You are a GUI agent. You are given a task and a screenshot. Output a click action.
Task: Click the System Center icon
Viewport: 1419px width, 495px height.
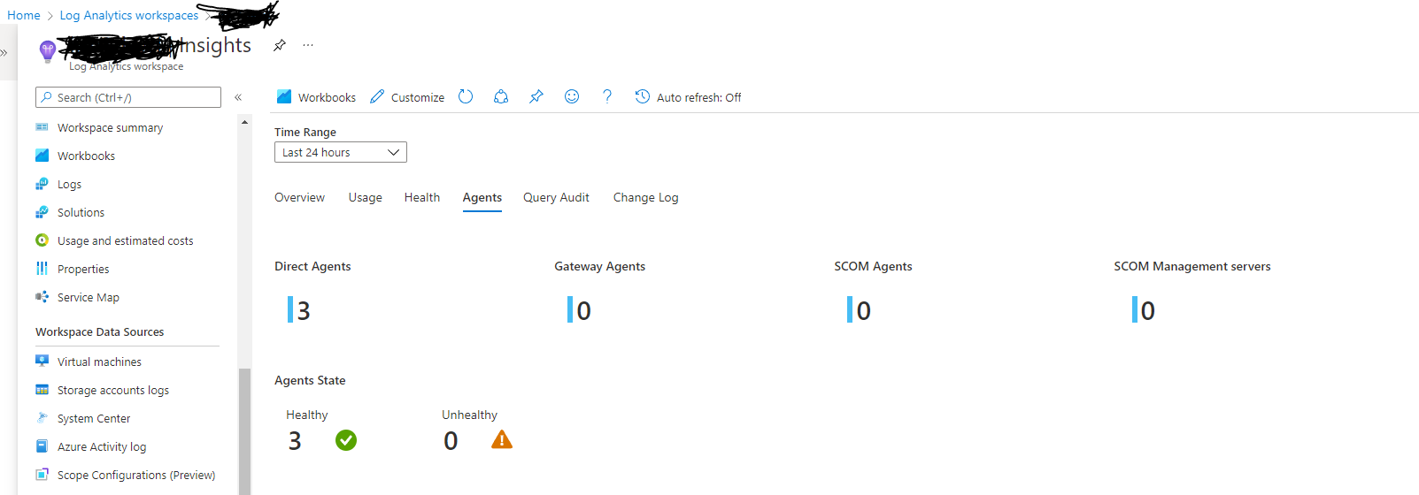coord(42,418)
